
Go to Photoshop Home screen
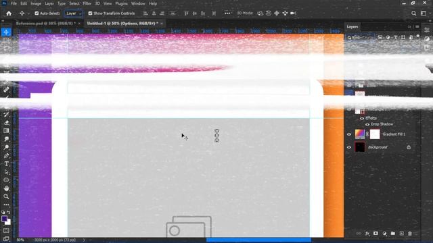(9, 13)
